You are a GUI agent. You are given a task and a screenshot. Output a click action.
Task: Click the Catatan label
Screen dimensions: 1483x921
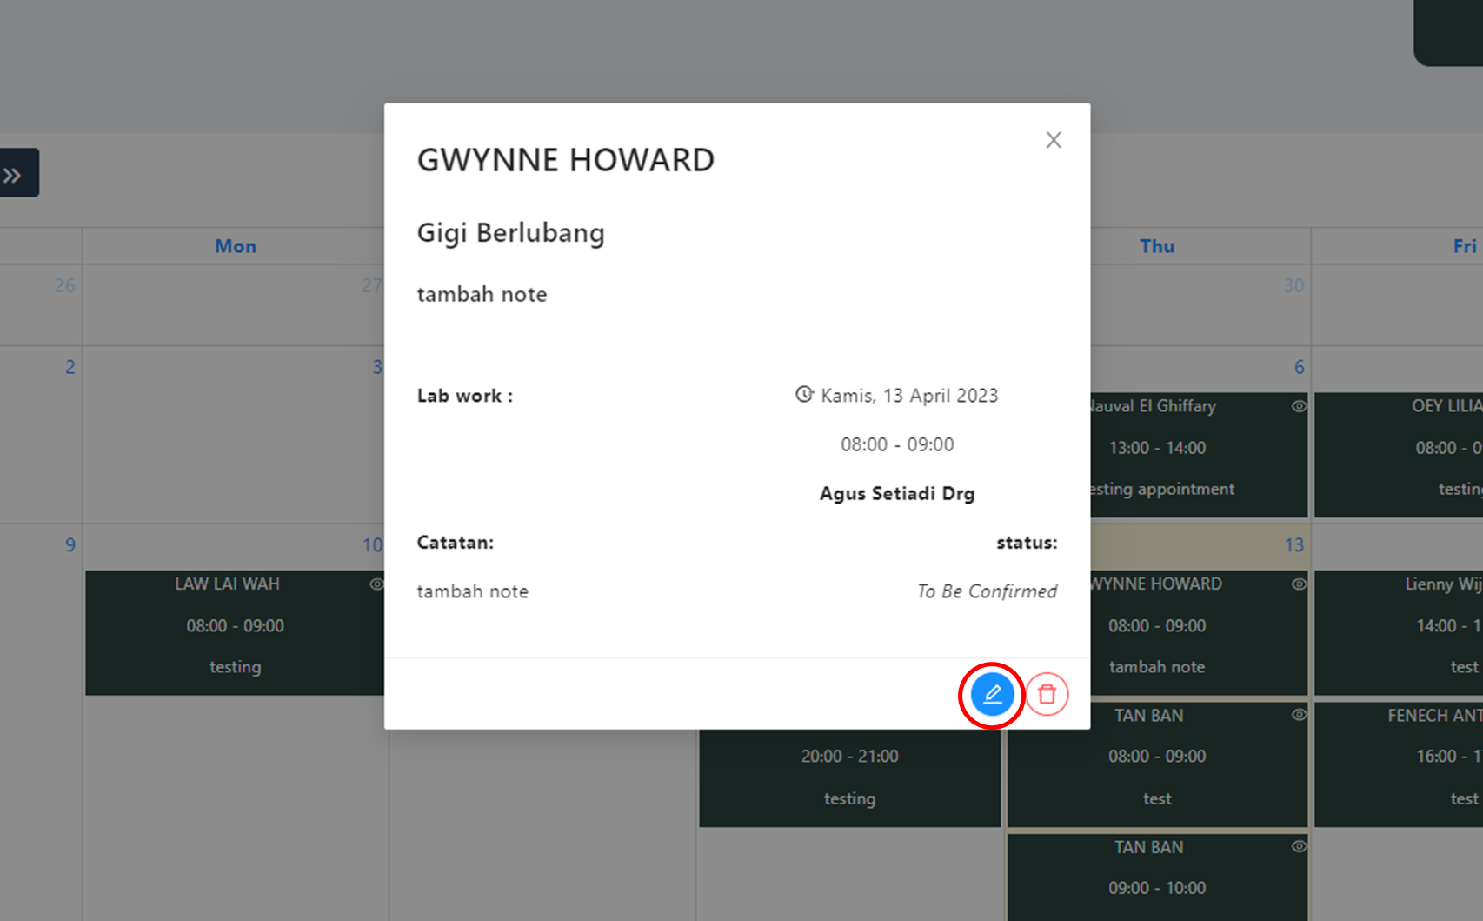click(456, 543)
